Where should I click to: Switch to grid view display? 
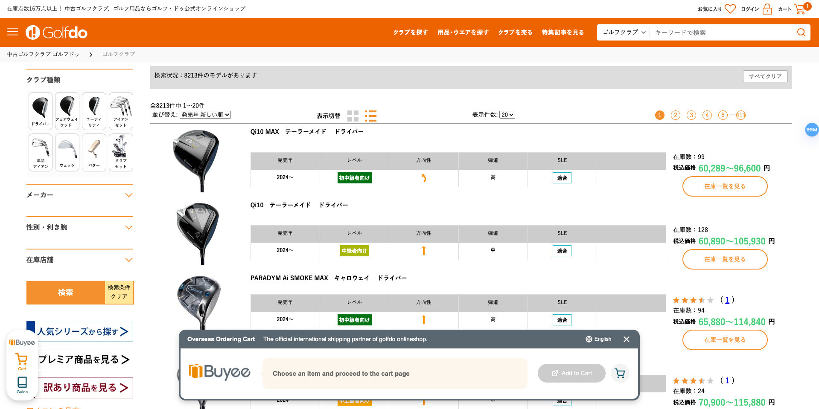(353, 116)
